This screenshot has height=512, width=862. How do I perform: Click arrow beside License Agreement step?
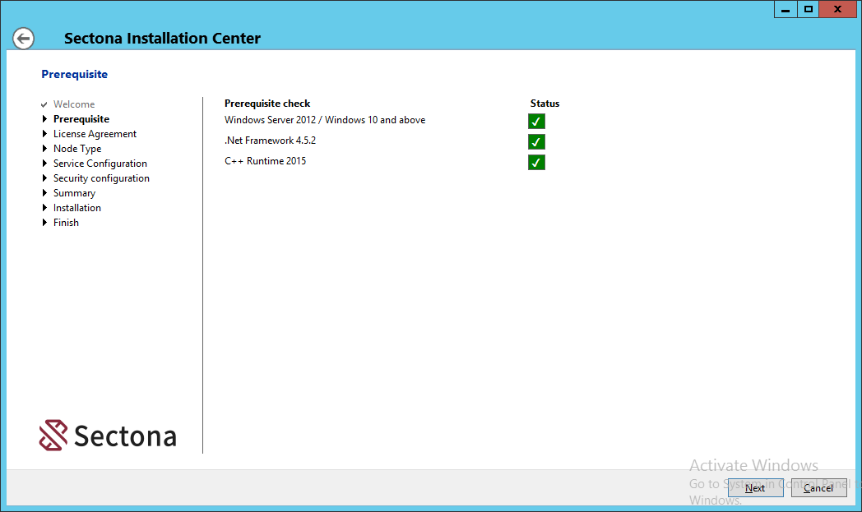tap(44, 134)
